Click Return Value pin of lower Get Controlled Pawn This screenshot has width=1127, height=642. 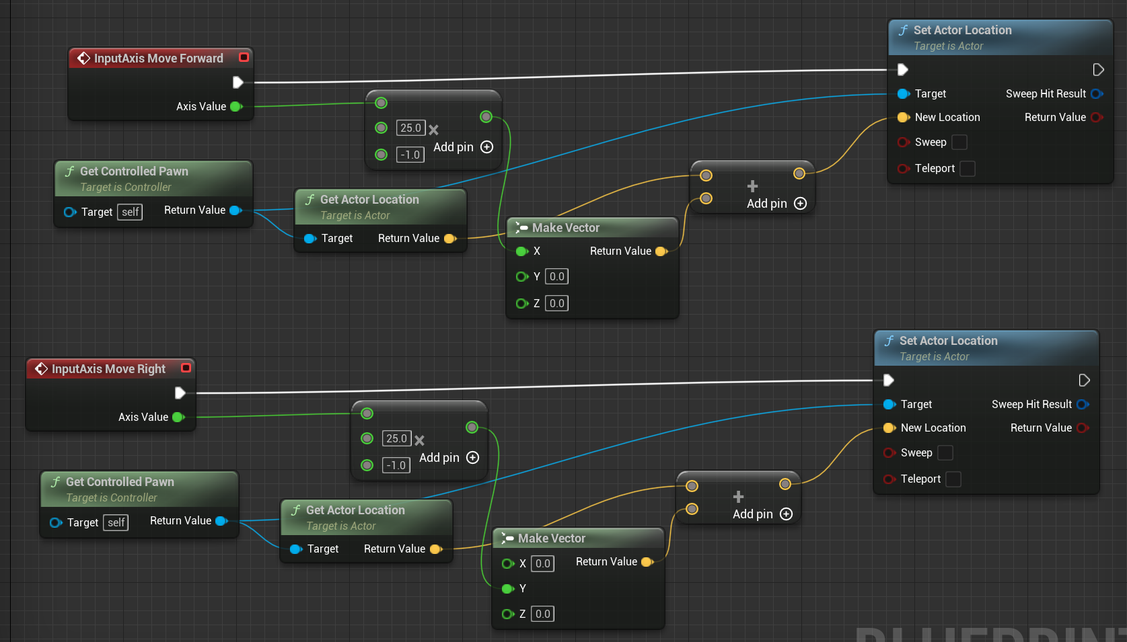[x=221, y=521]
